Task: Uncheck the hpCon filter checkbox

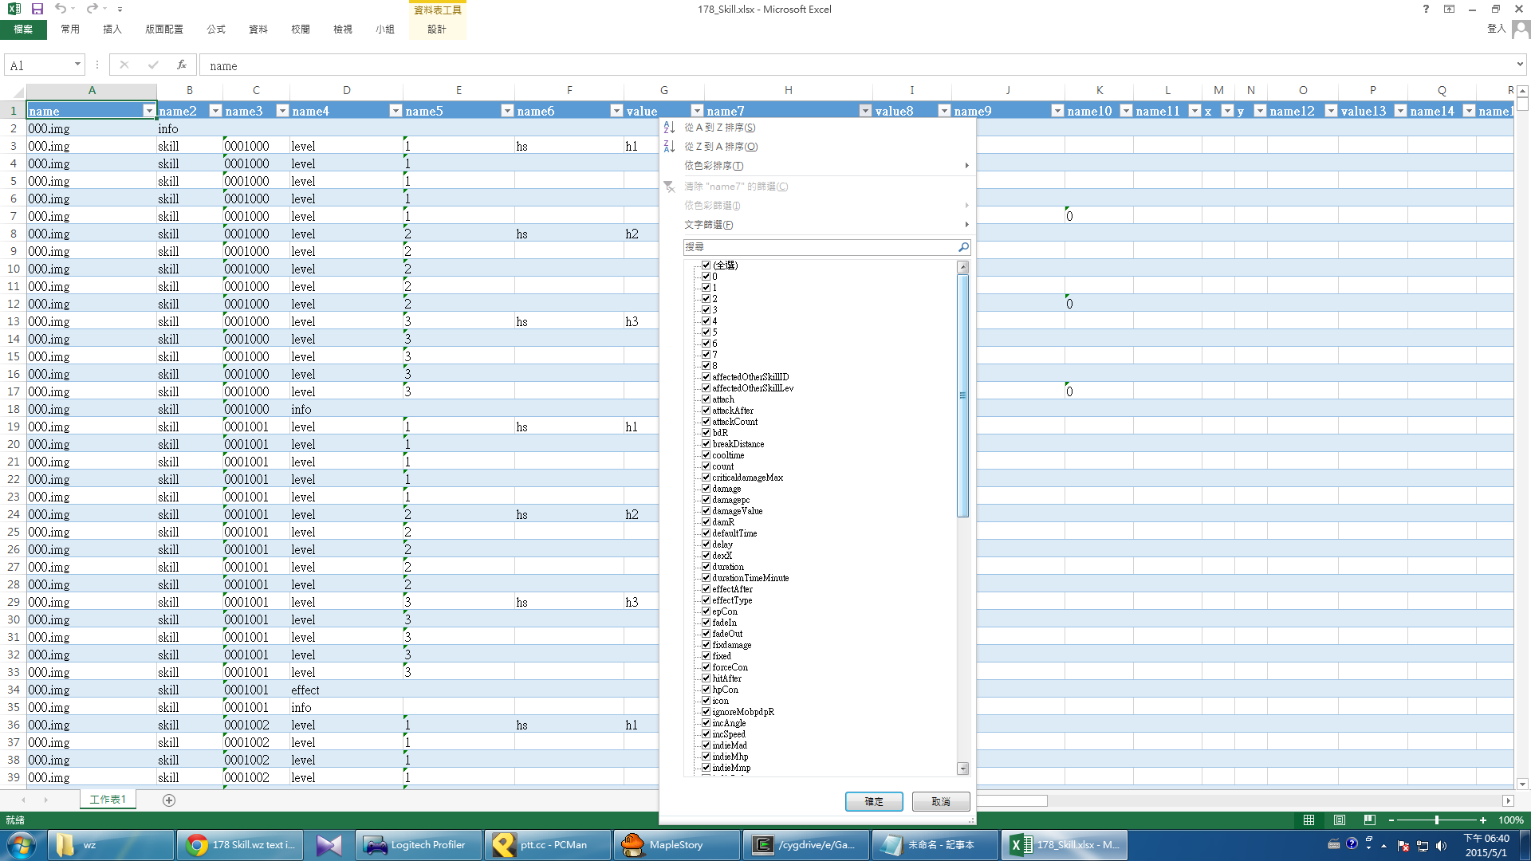Action: click(706, 690)
